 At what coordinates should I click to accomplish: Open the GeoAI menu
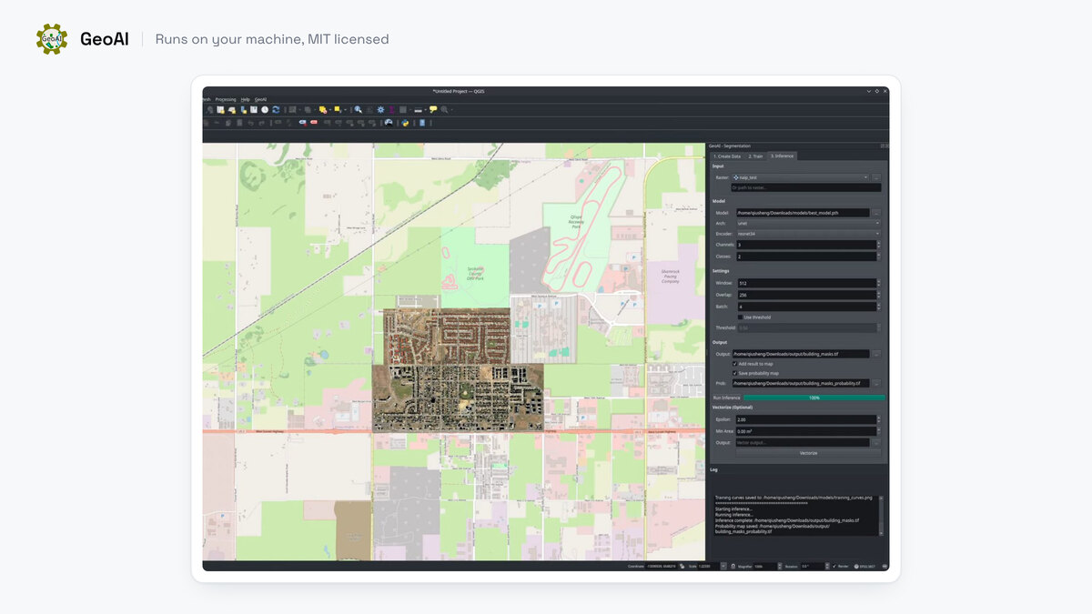click(260, 99)
